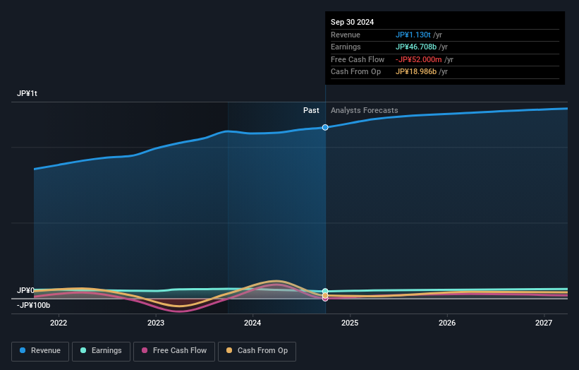Screen dimensions: 579x370
Task: Click the Sep 30 2024 tooltip date
Action: [x=353, y=22]
